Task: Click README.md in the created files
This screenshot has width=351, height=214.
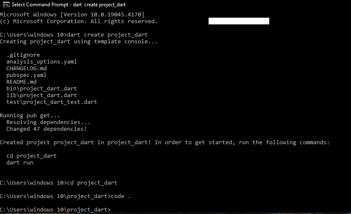Action: pyautogui.click(x=21, y=82)
